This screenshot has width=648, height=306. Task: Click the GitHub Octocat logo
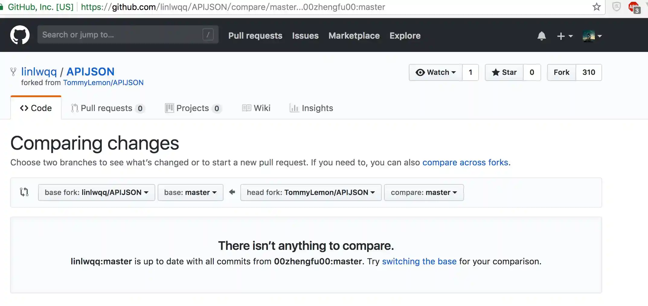20,35
